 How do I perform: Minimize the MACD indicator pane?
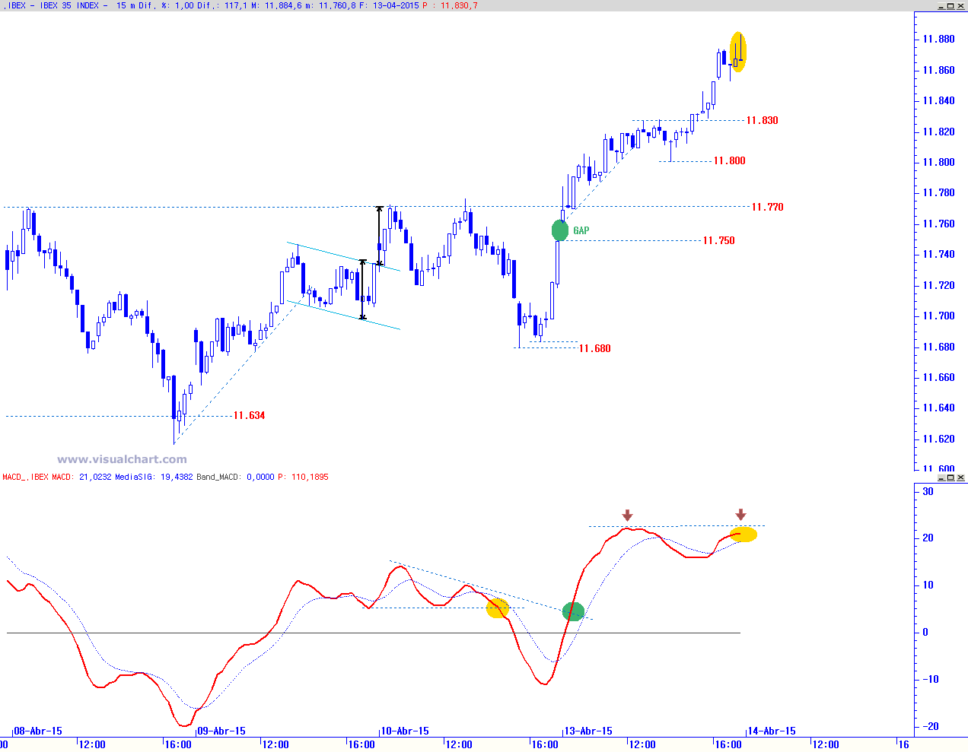tap(941, 478)
